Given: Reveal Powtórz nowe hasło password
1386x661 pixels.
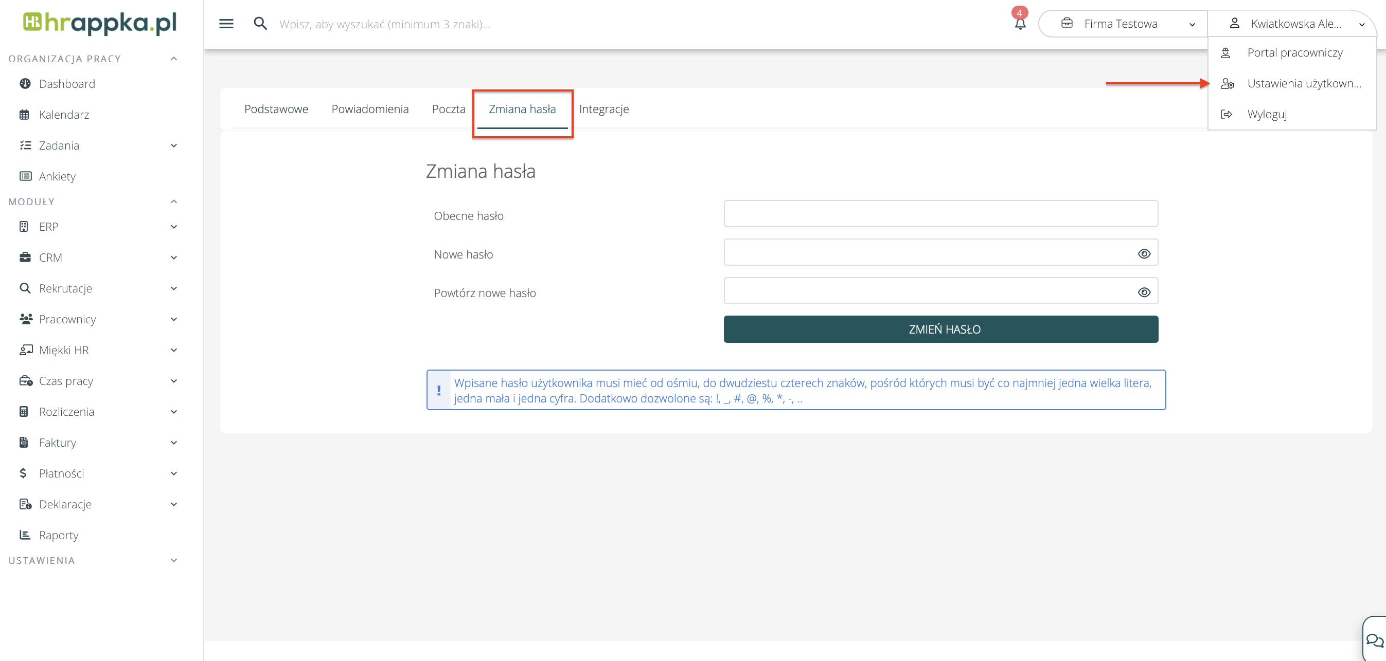Looking at the screenshot, I should pos(1144,292).
